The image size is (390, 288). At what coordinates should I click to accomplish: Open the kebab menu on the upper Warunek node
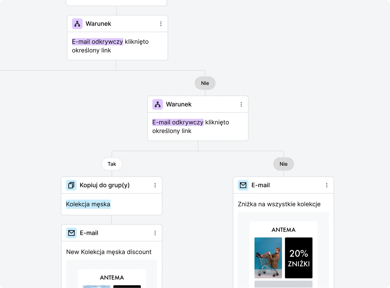click(x=161, y=24)
